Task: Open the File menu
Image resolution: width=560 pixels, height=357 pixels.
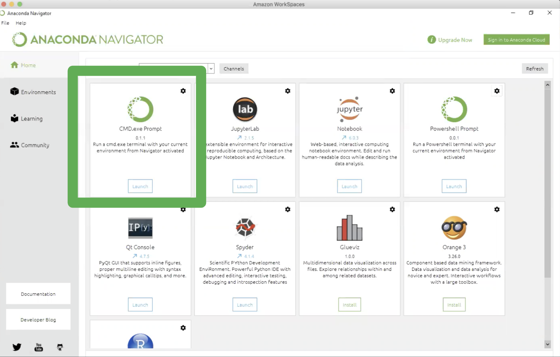Action: 5,23
